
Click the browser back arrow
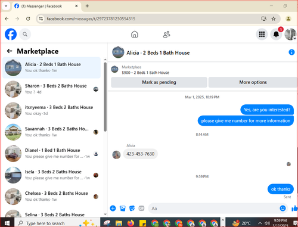[x=7, y=18]
